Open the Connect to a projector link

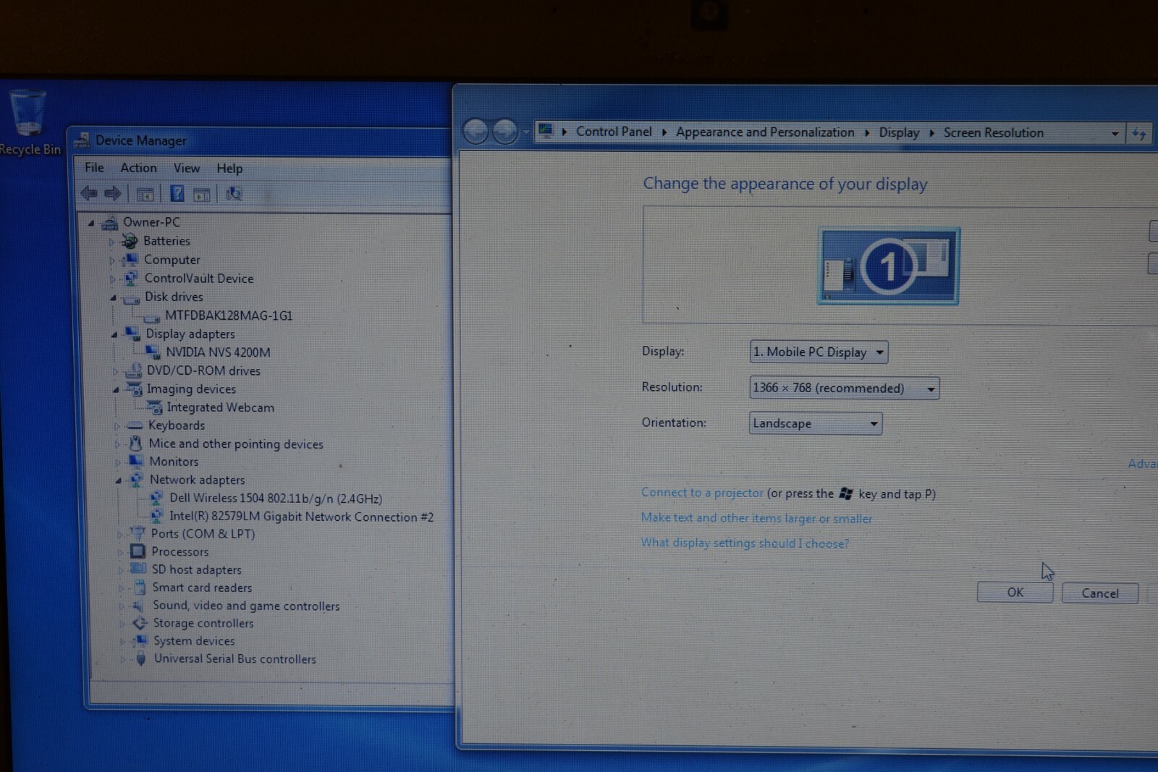pyautogui.click(x=702, y=493)
